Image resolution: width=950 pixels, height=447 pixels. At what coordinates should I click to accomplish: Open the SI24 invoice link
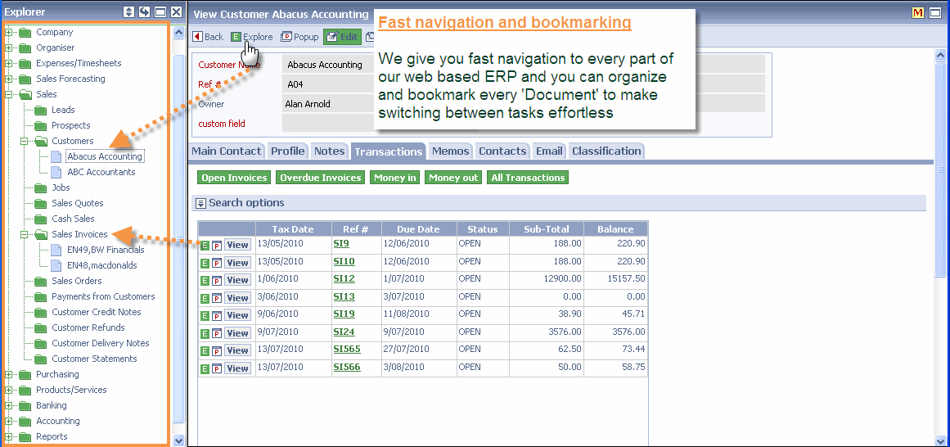click(x=344, y=332)
